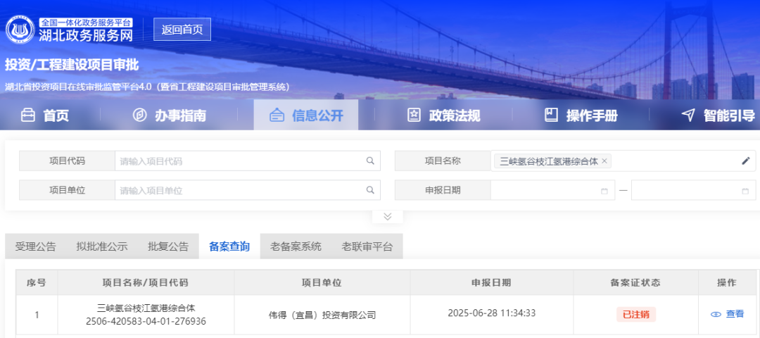Switch to the 批复公告 tab
The height and width of the screenshot is (338, 760).
tap(168, 246)
